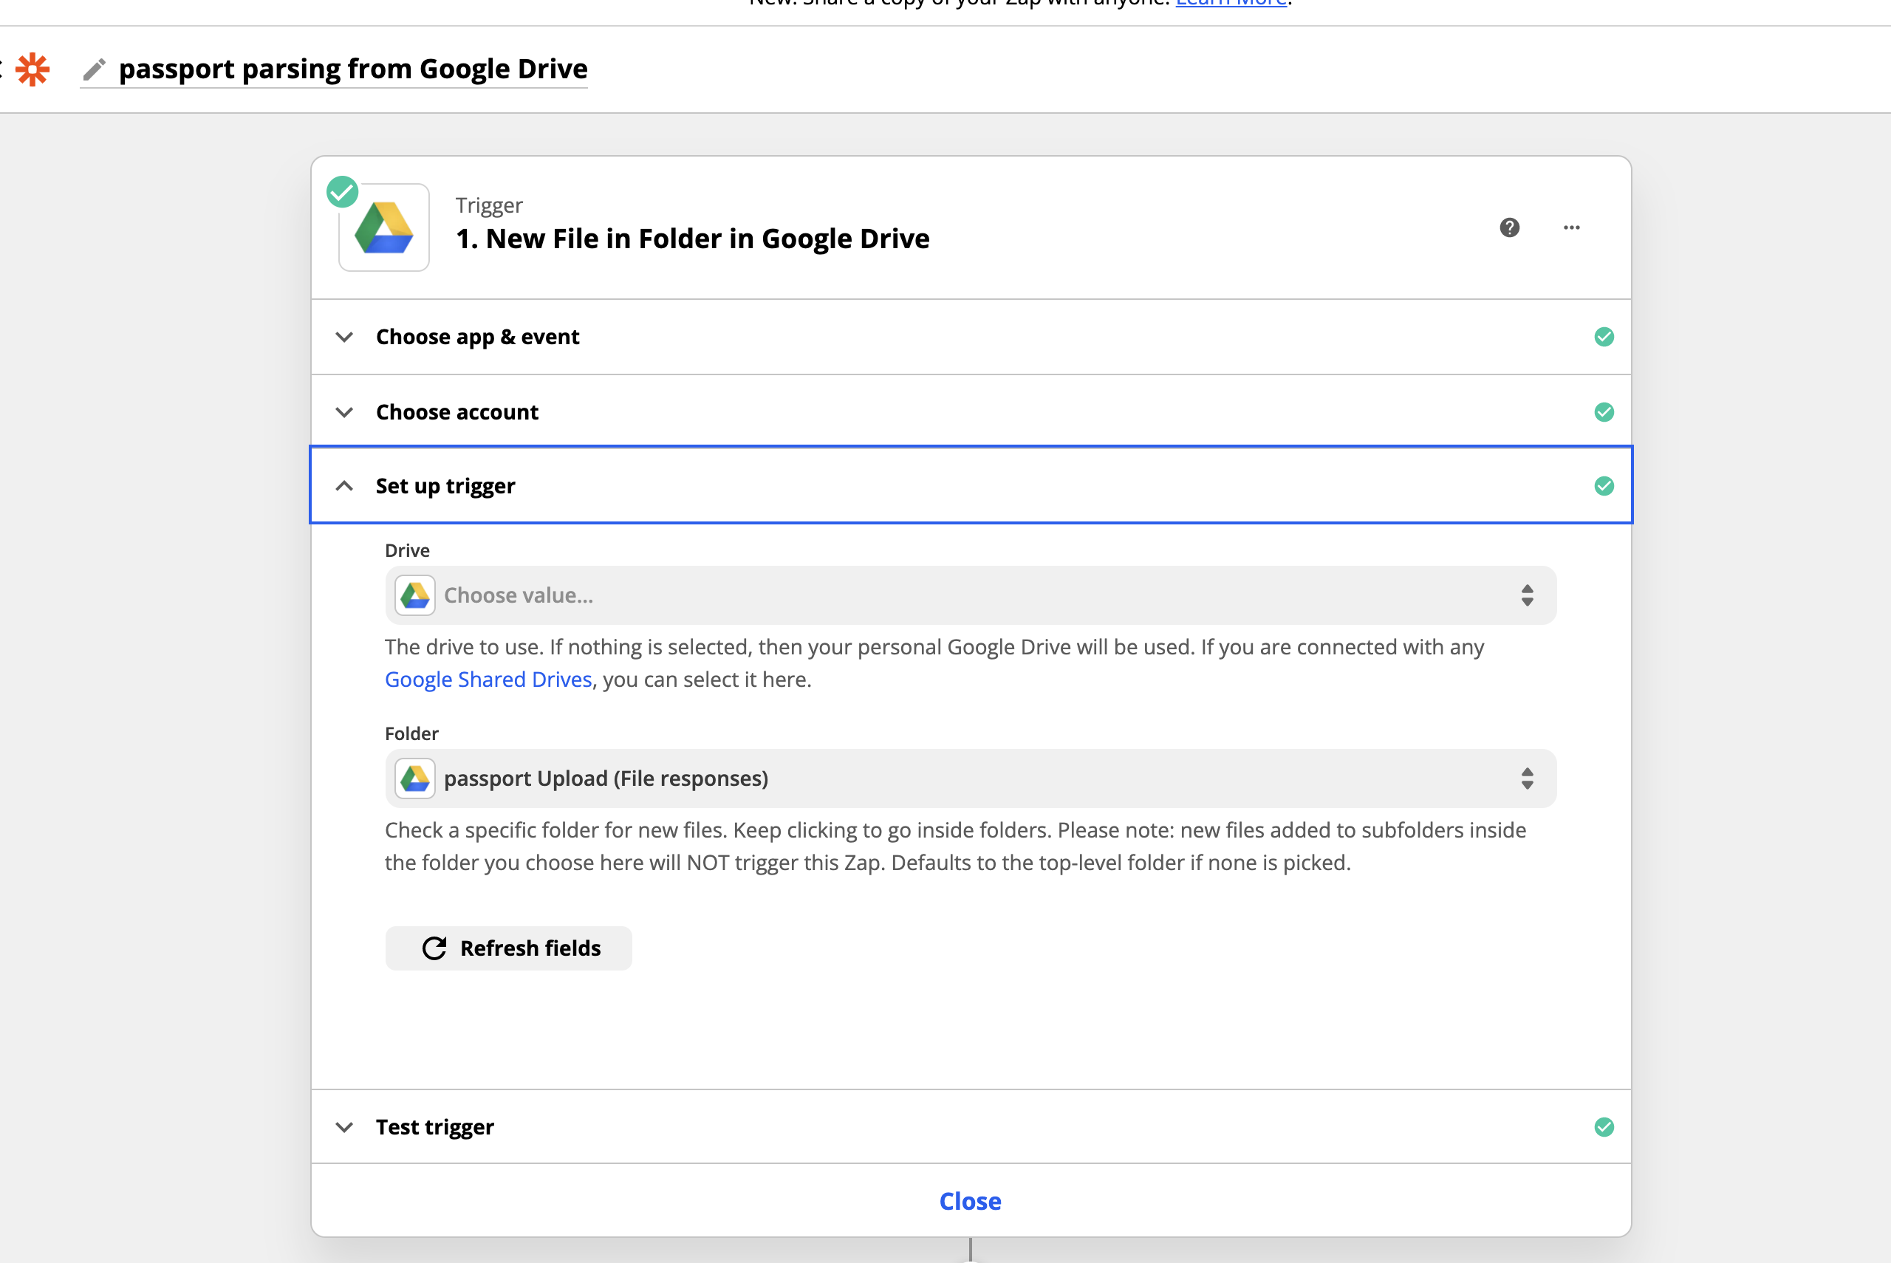Click green check on Choose account row
The height and width of the screenshot is (1263, 1891).
1604,412
